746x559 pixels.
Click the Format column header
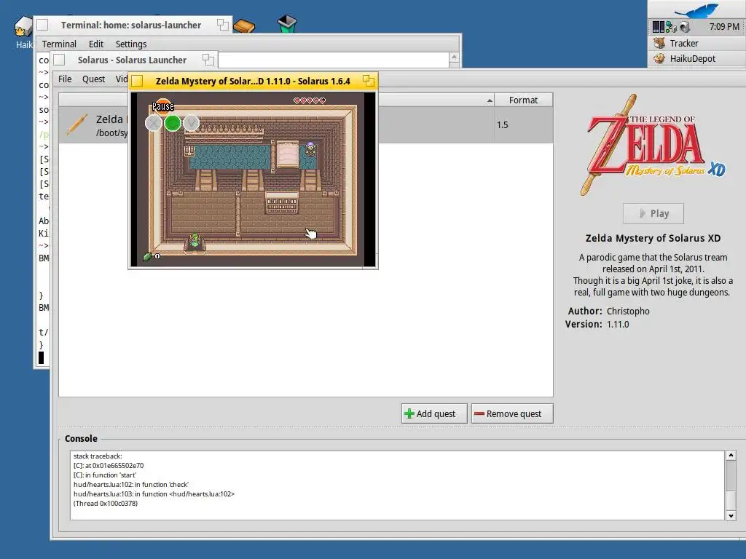(x=523, y=100)
